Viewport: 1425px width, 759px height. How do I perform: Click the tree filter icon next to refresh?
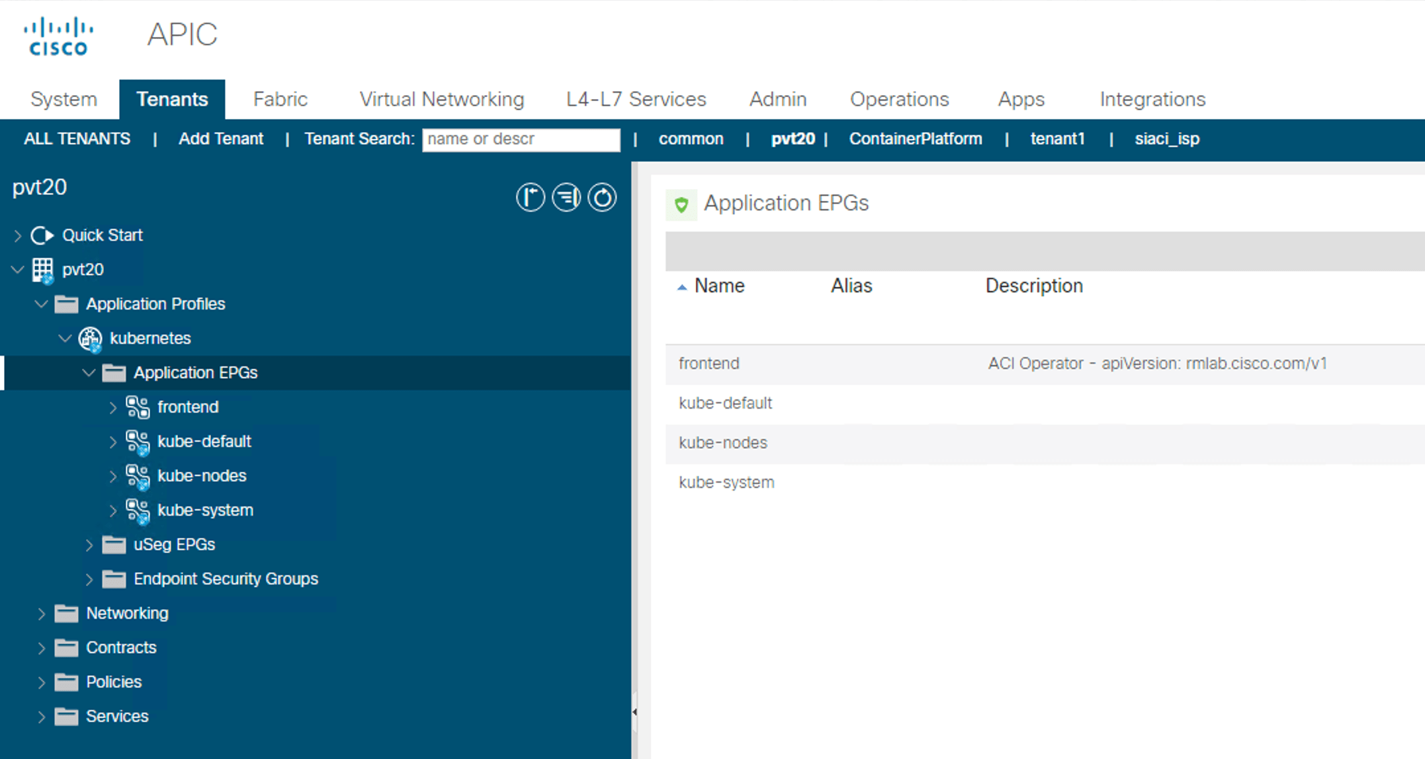(566, 196)
